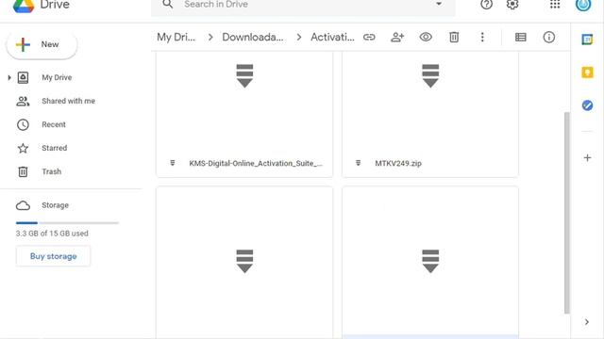This screenshot has height=339, width=604.
Task: Click the MTKV249.zip file name
Action: [x=398, y=163]
